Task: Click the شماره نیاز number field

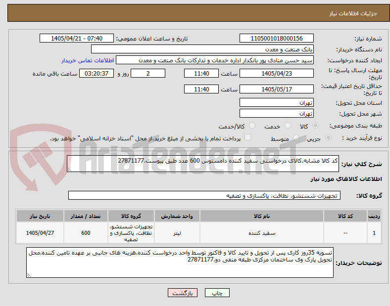Action: [x=277, y=39]
